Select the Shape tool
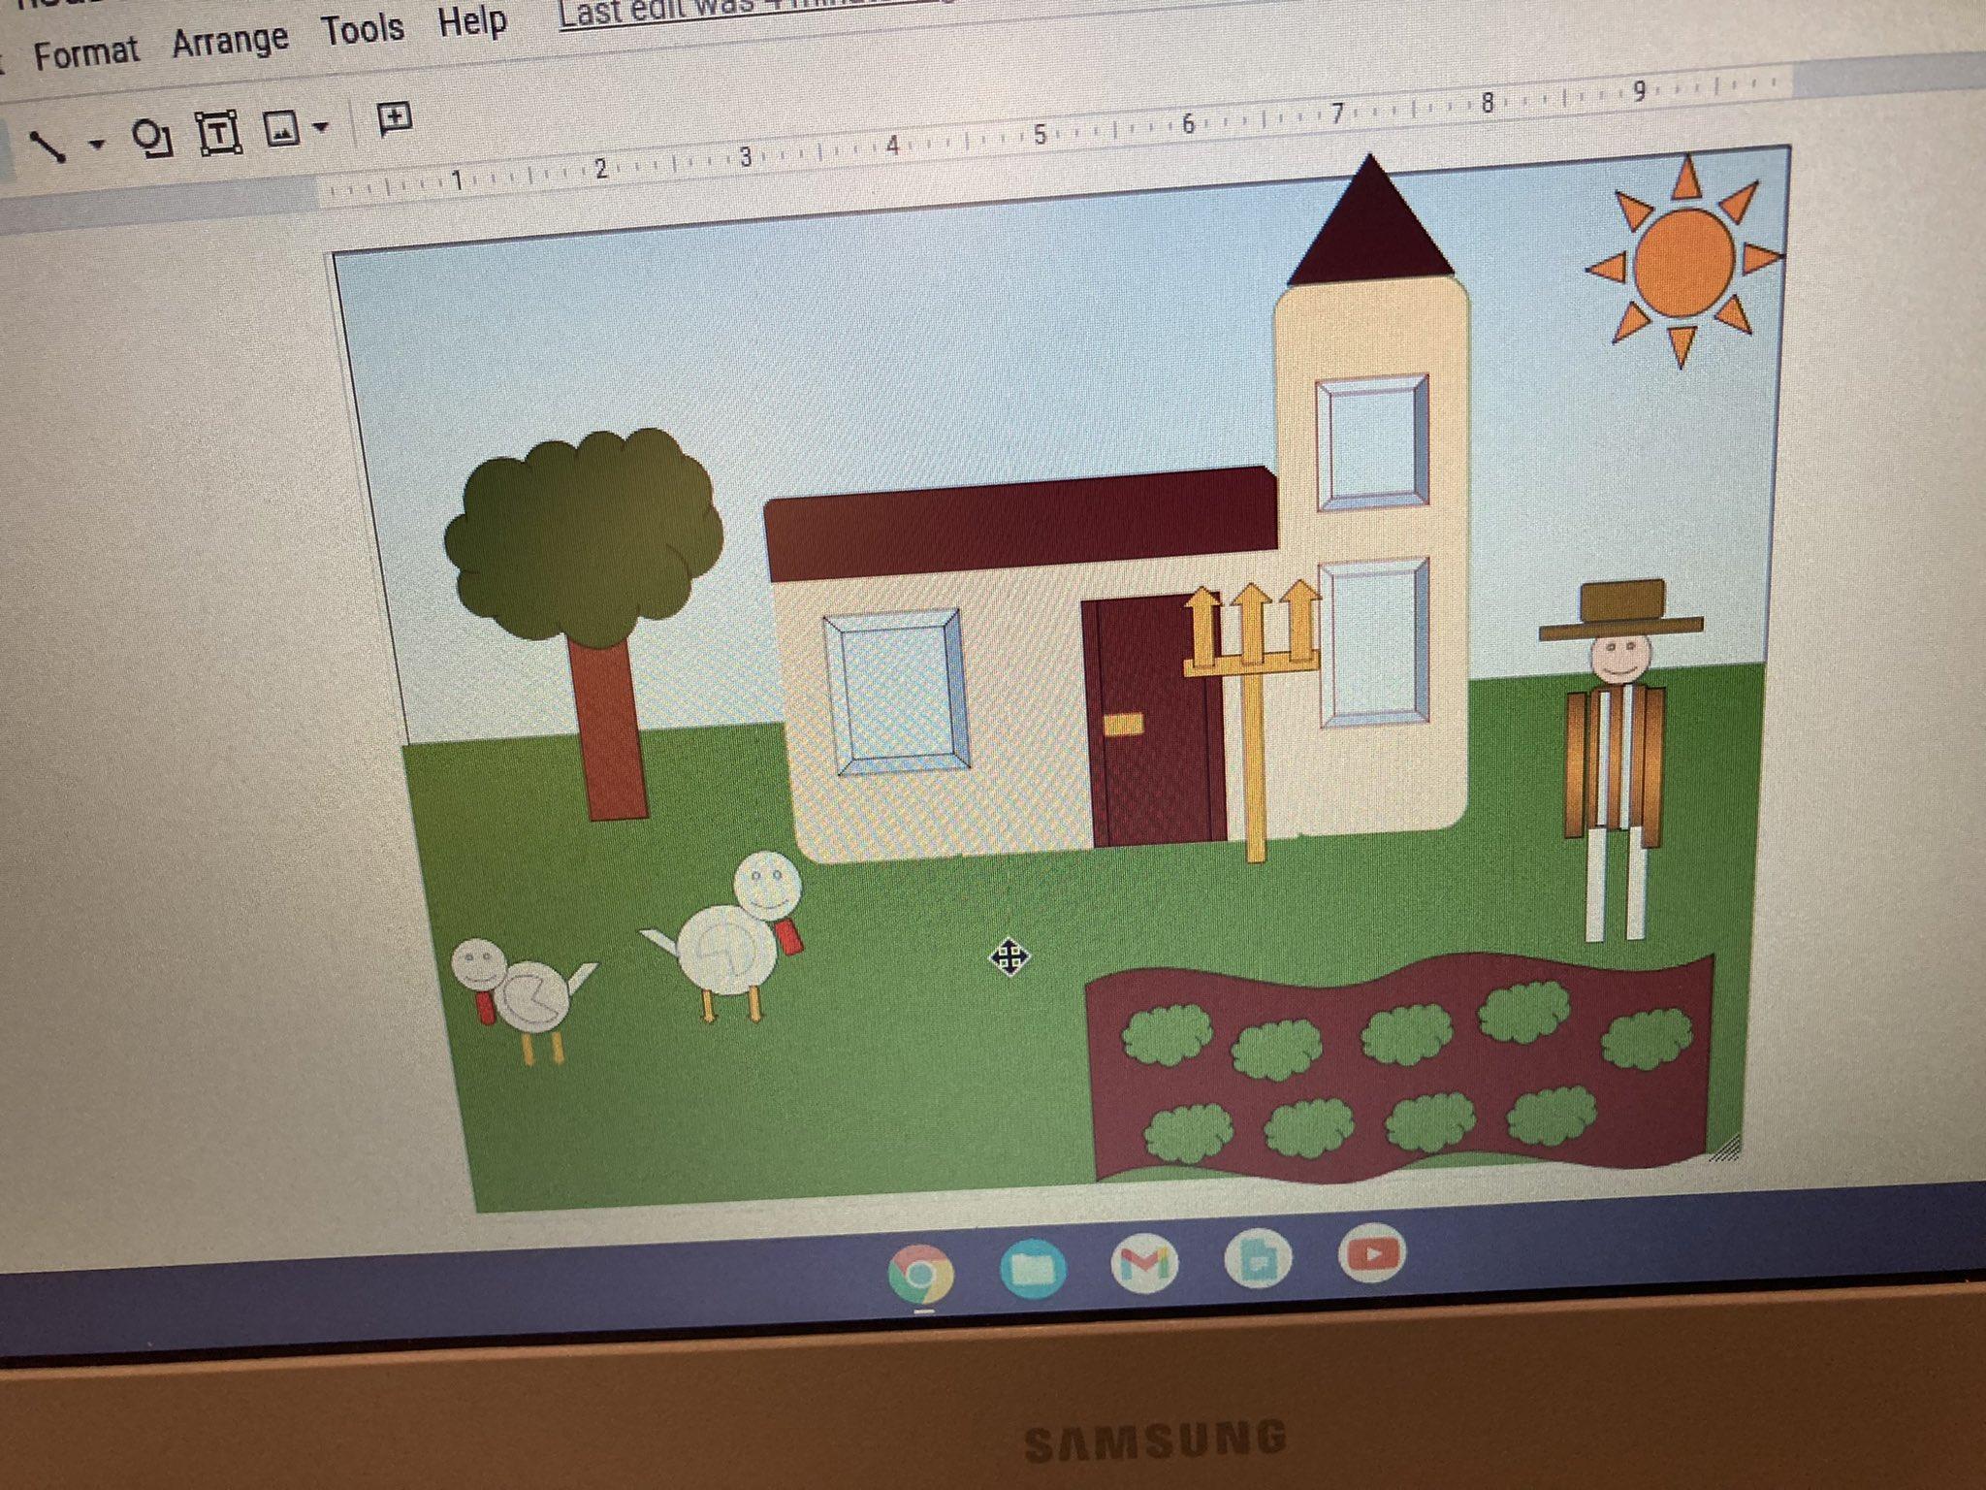Image resolution: width=1986 pixels, height=1490 pixels. tap(152, 138)
